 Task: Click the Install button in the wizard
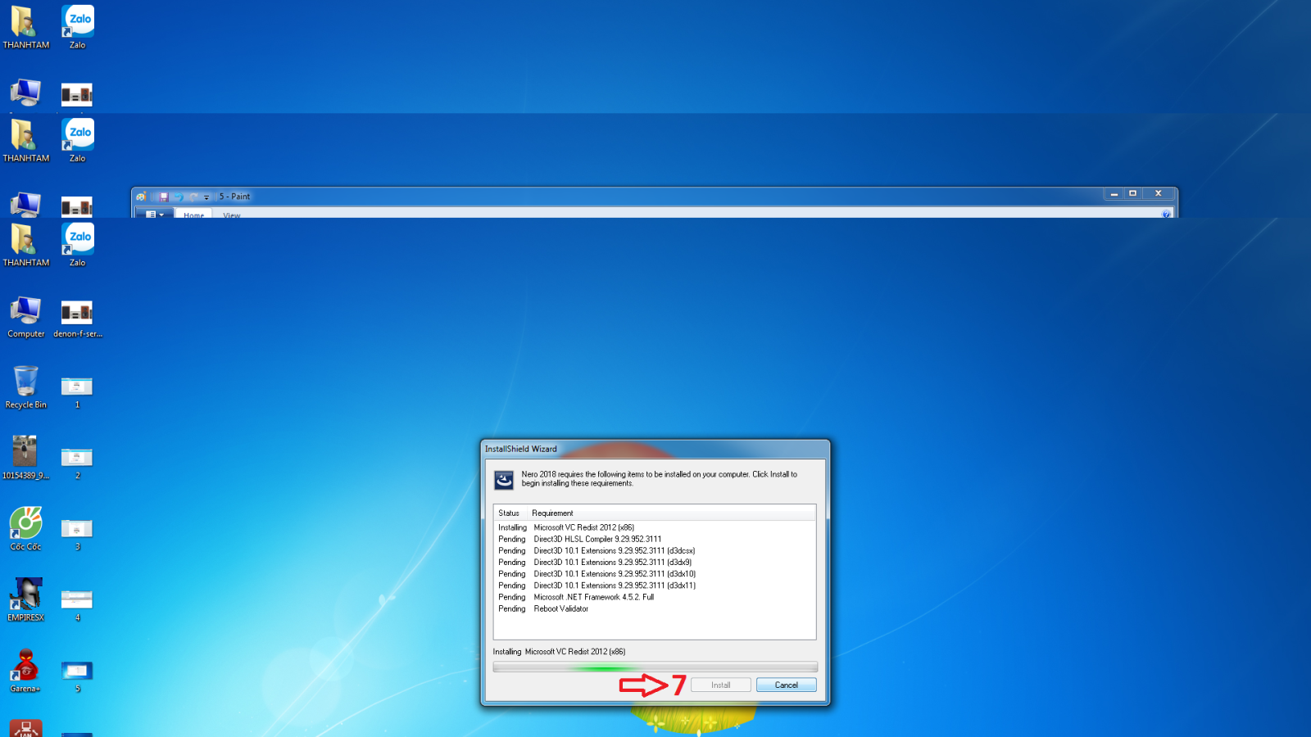[720, 685]
